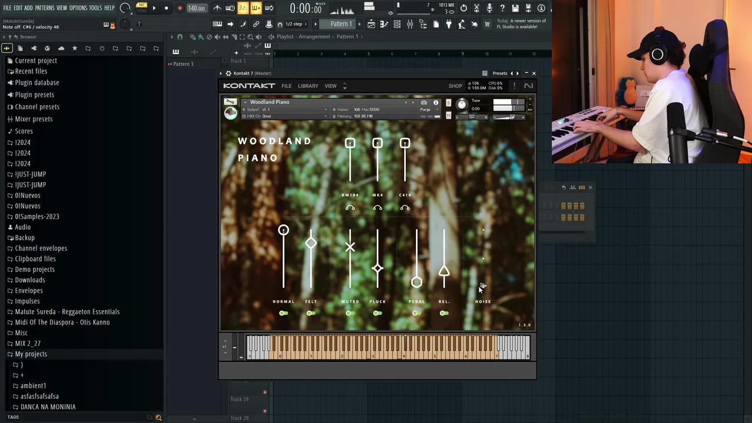Open the Purge dropdown
Viewport: 752px width, 423px height.
pyautogui.click(x=428, y=110)
